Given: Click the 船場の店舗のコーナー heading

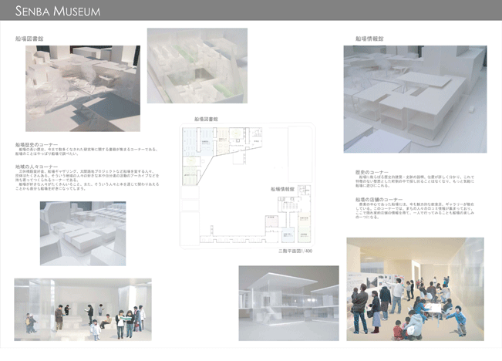Looking at the screenshot, I should 379,198.
